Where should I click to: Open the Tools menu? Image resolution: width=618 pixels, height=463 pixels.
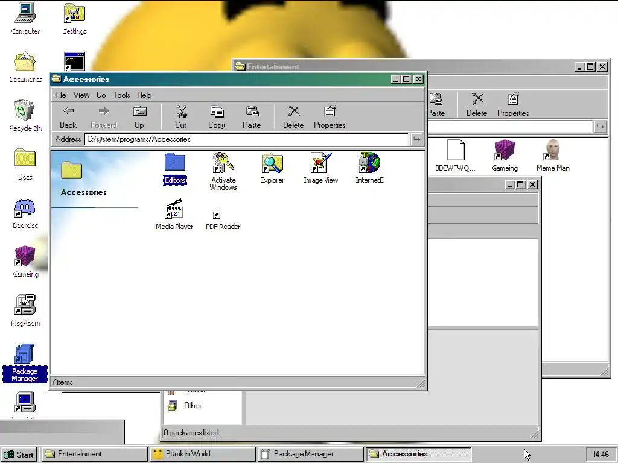[121, 95]
